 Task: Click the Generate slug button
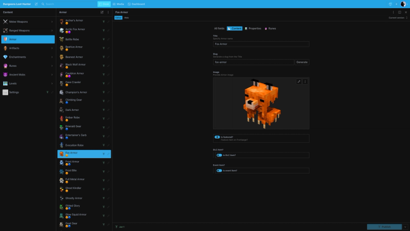(302, 62)
